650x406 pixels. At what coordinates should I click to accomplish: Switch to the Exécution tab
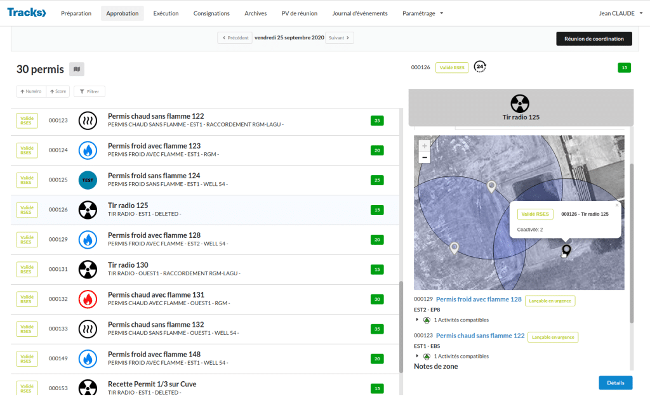pos(166,13)
